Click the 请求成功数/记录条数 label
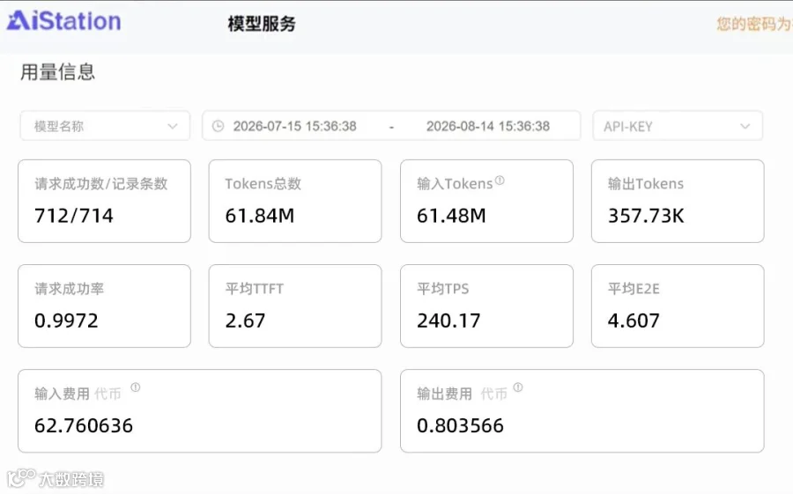Viewport: 793px width, 494px height. (x=100, y=183)
